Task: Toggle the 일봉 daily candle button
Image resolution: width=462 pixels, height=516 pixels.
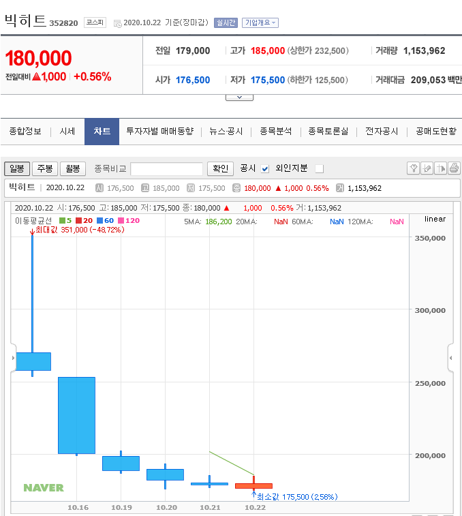Action: pos(17,168)
